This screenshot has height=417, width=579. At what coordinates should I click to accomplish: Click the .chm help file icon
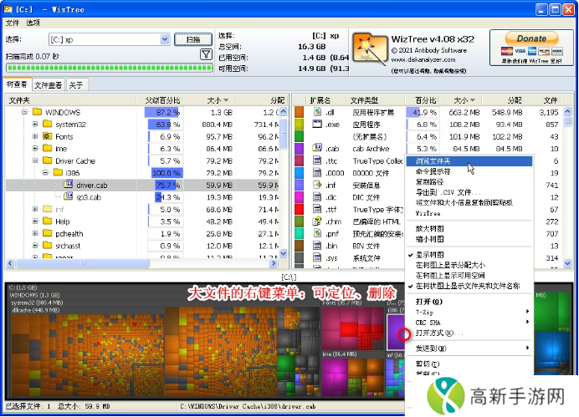click(318, 221)
